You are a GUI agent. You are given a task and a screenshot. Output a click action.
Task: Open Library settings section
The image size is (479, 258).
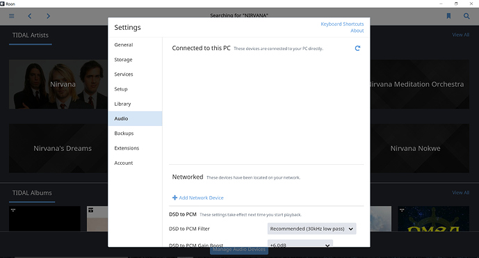tap(136, 104)
